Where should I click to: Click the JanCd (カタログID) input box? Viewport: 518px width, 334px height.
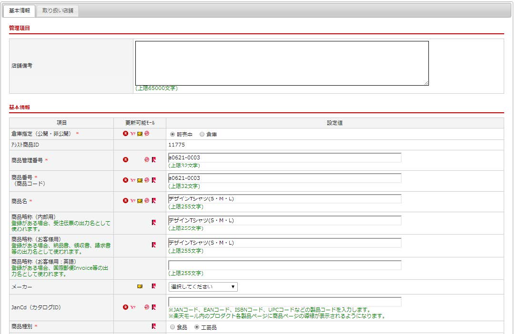coord(284,302)
